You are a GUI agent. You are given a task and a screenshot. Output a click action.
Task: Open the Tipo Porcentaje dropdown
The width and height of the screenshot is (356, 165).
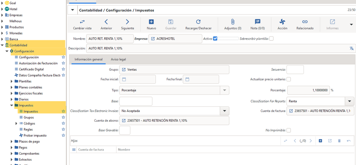tap(225, 90)
